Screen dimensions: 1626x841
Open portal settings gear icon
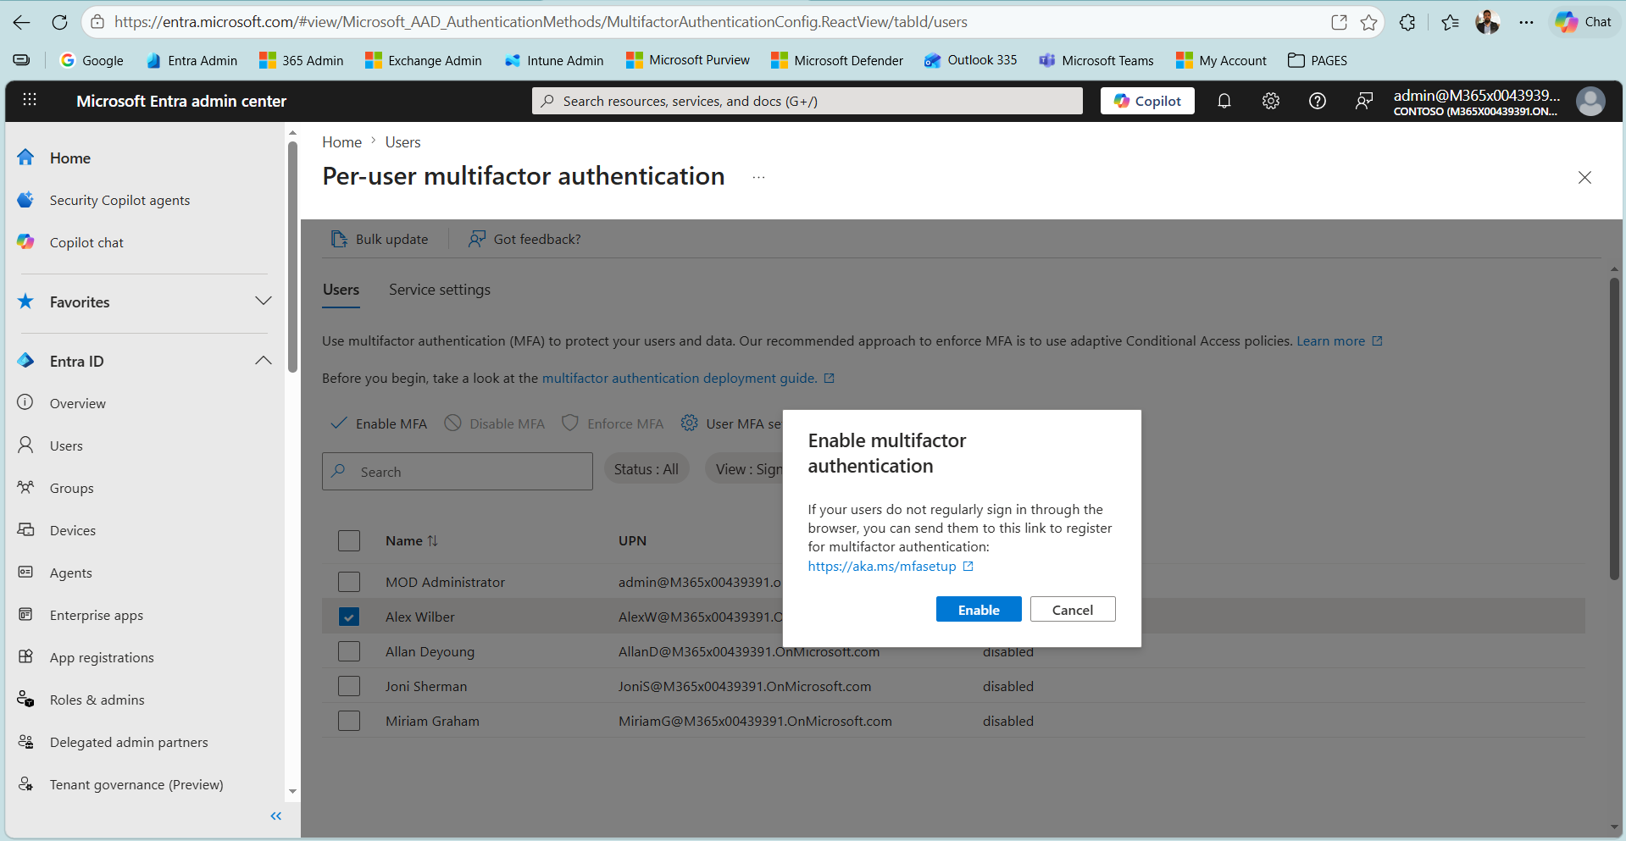(1270, 101)
